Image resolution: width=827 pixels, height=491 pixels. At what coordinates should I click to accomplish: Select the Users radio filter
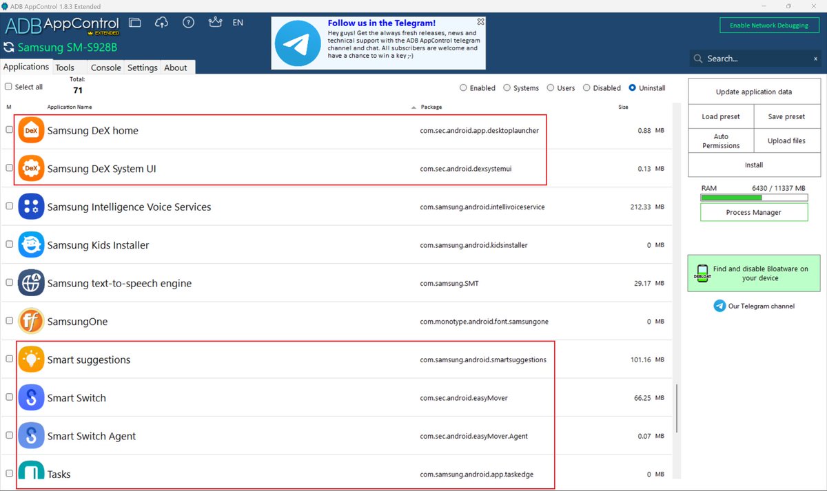coord(551,88)
